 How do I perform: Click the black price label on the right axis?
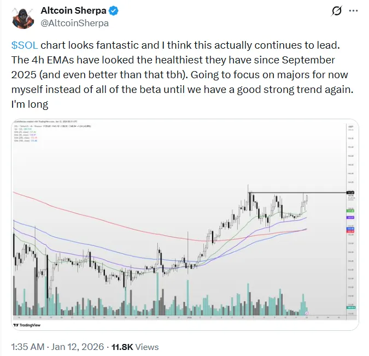click(350, 192)
